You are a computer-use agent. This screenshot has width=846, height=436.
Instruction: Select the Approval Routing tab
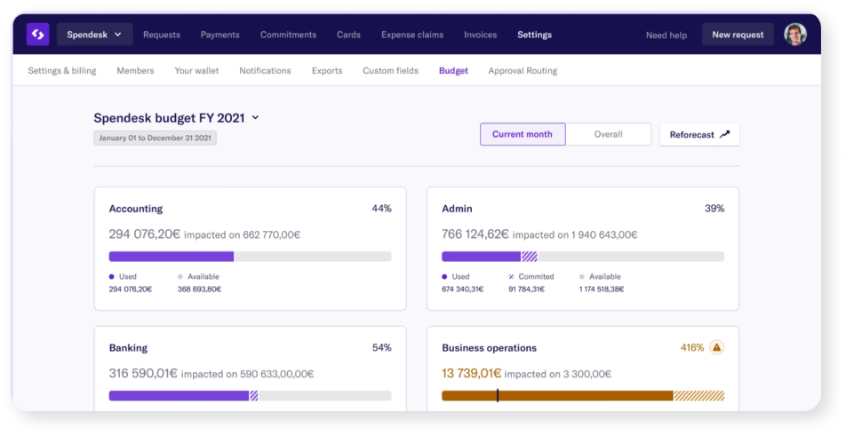523,71
